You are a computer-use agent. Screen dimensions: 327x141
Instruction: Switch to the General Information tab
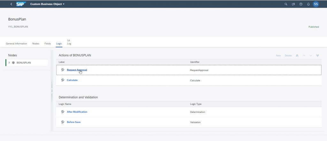[17, 44]
